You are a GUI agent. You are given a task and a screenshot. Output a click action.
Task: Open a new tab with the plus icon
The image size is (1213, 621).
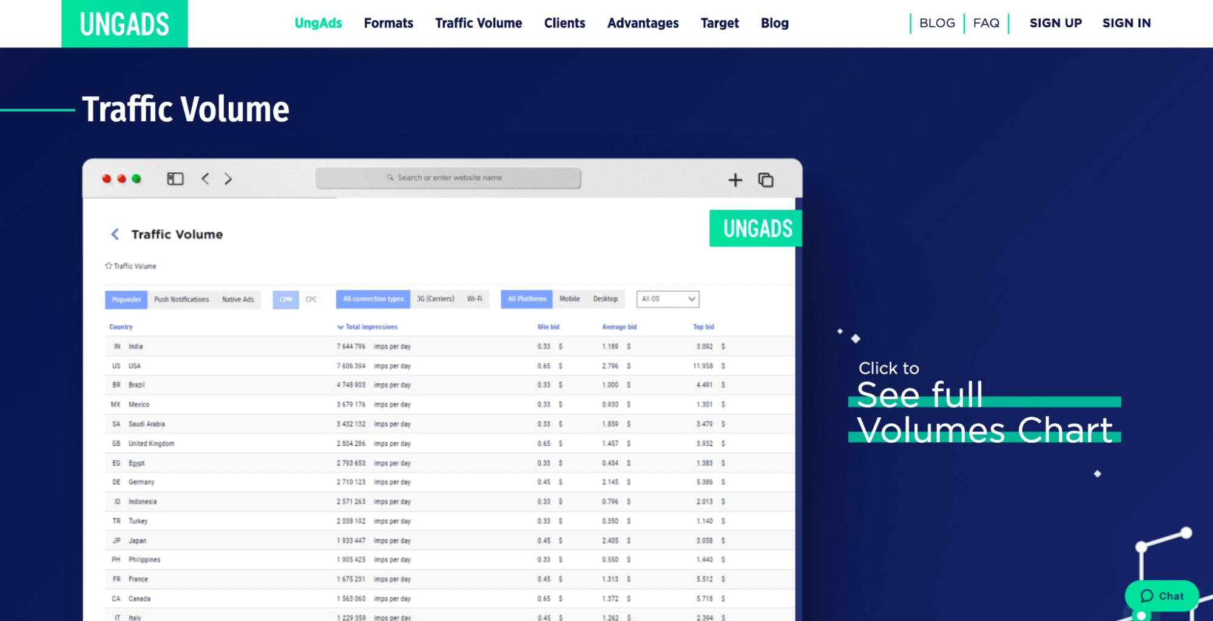tap(734, 180)
